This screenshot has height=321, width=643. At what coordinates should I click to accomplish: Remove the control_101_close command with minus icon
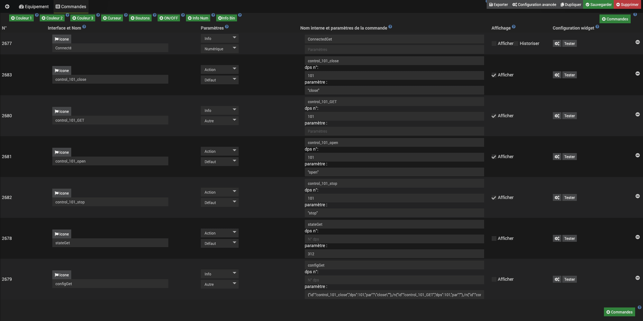point(637,74)
